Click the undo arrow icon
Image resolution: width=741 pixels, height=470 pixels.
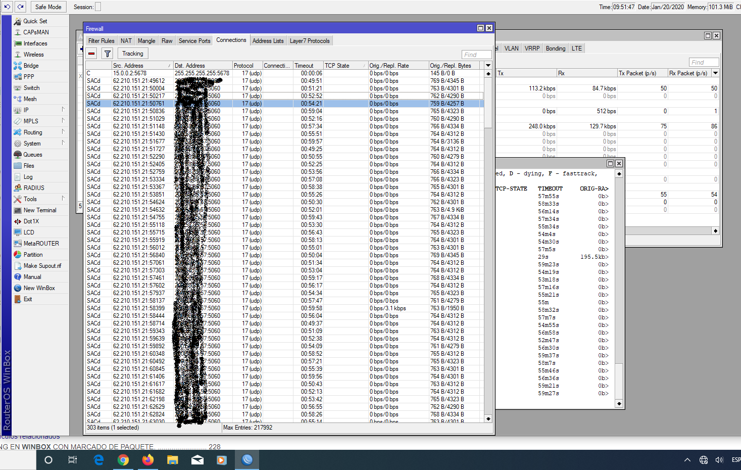click(7, 7)
